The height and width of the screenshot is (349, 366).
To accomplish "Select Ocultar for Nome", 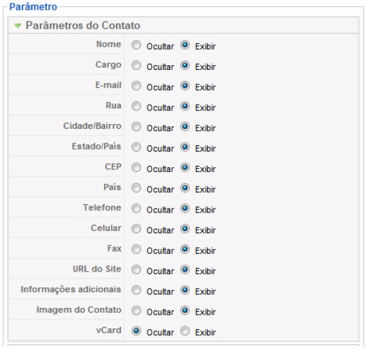I will (x=136, y=45).
